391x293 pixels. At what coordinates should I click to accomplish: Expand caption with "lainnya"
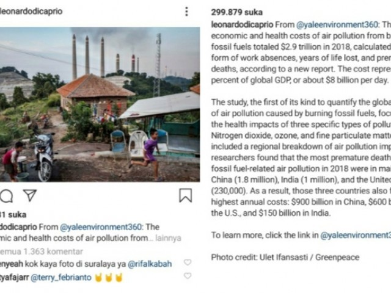(x=167, y=238)
